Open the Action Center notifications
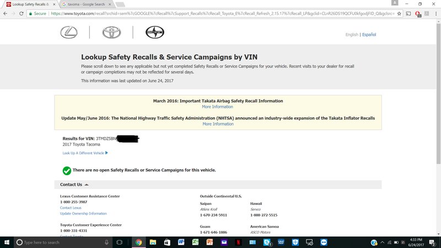This screenshot has width=441, height=248. [x=432, y=242]
